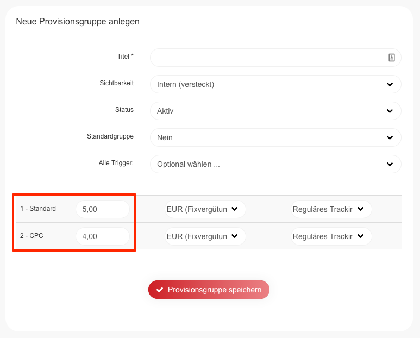Click the Standardgruppe field label

(110, 136)
